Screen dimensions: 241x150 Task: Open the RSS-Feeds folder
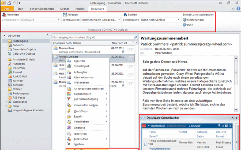(19, 98)
